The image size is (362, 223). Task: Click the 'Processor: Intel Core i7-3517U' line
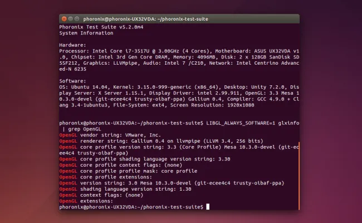(179, 51)
